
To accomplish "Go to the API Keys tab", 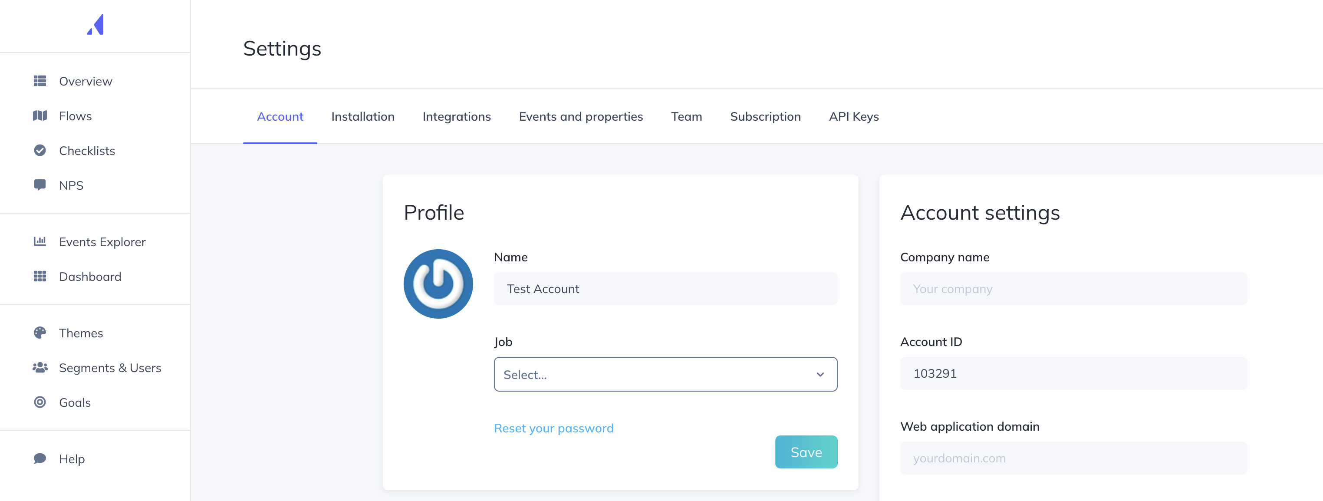I will (x=854, y=117).
